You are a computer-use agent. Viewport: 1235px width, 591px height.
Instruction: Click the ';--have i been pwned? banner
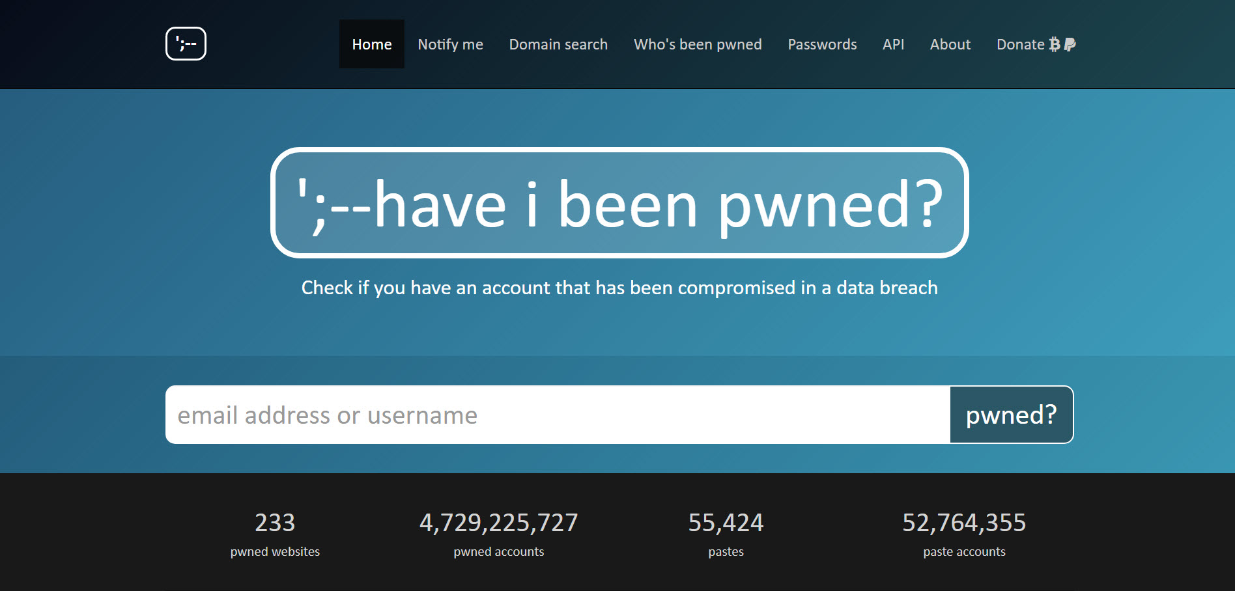619,203
